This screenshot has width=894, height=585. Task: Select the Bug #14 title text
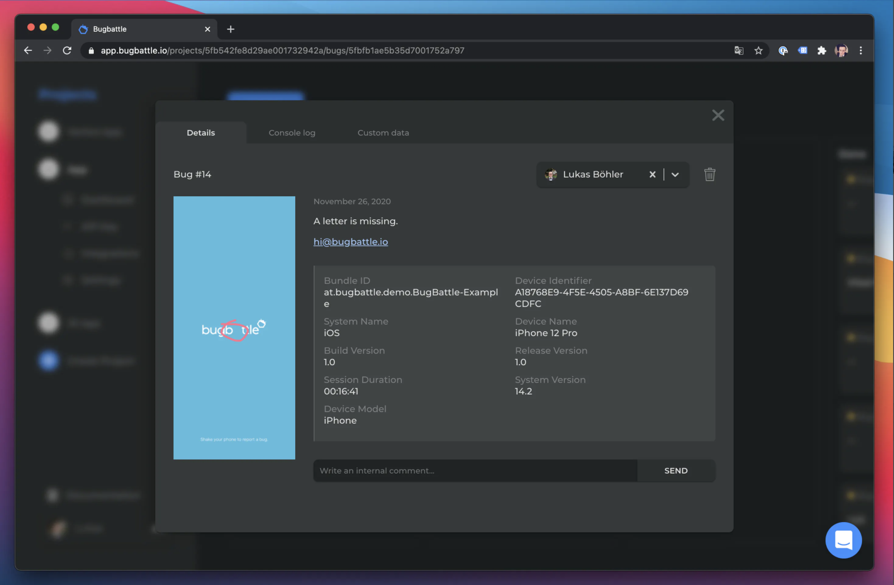click(192, 174)
